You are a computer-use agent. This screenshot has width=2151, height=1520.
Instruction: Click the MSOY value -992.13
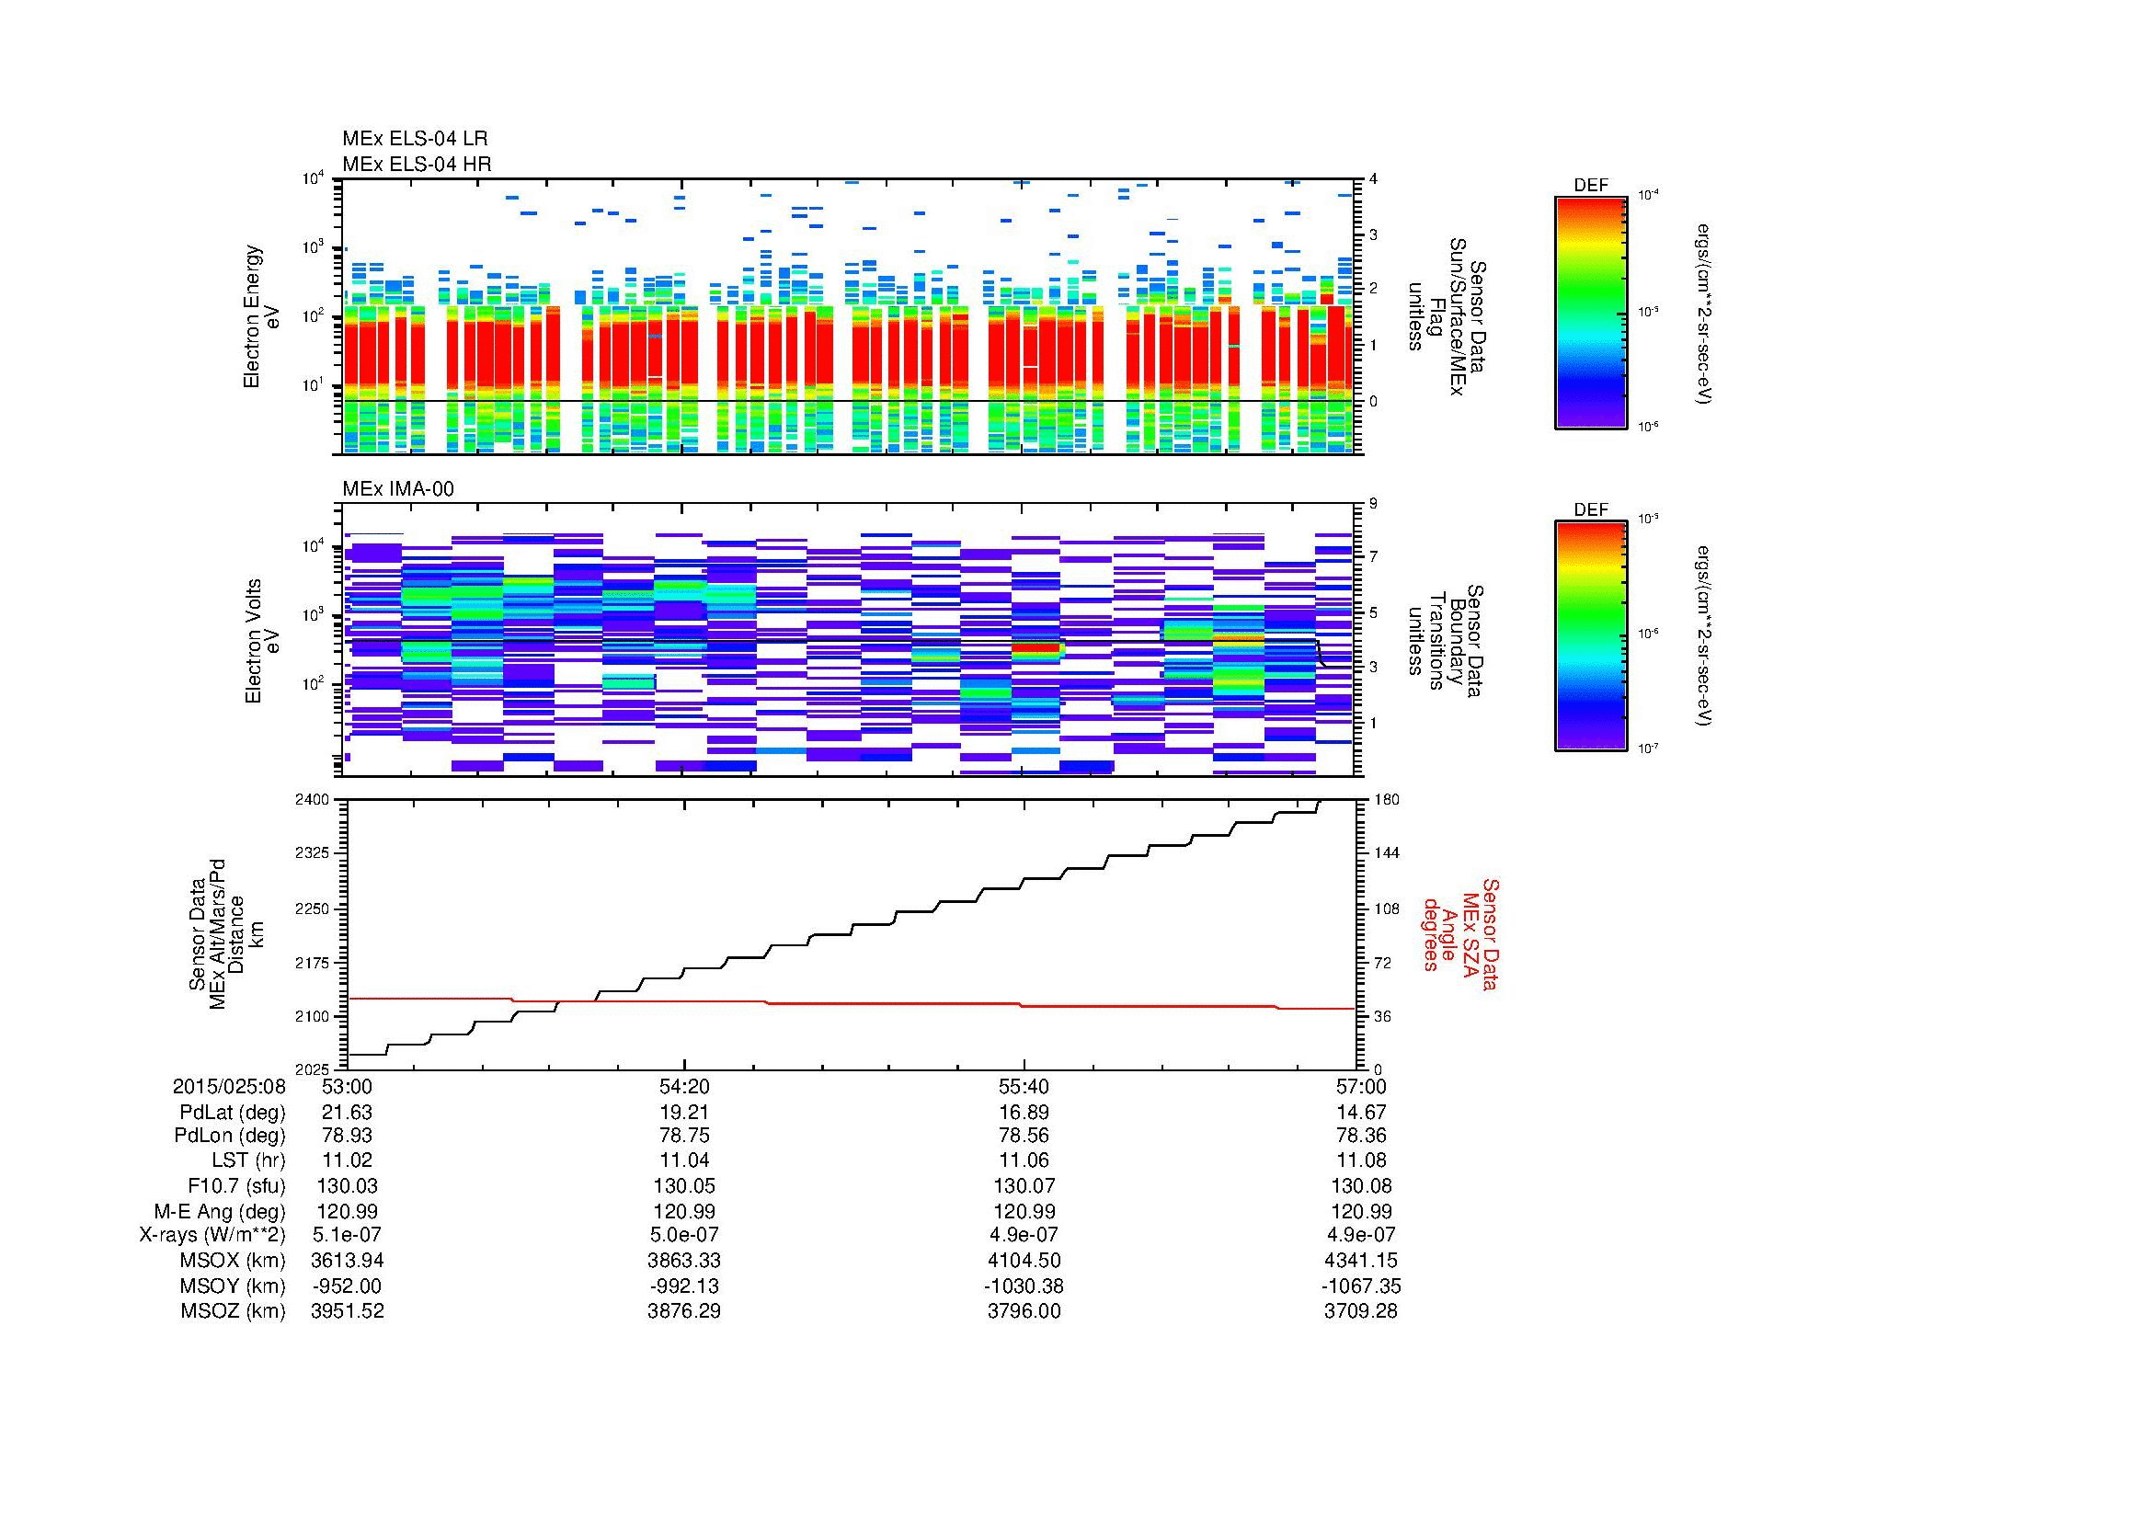pos(685,1286)
